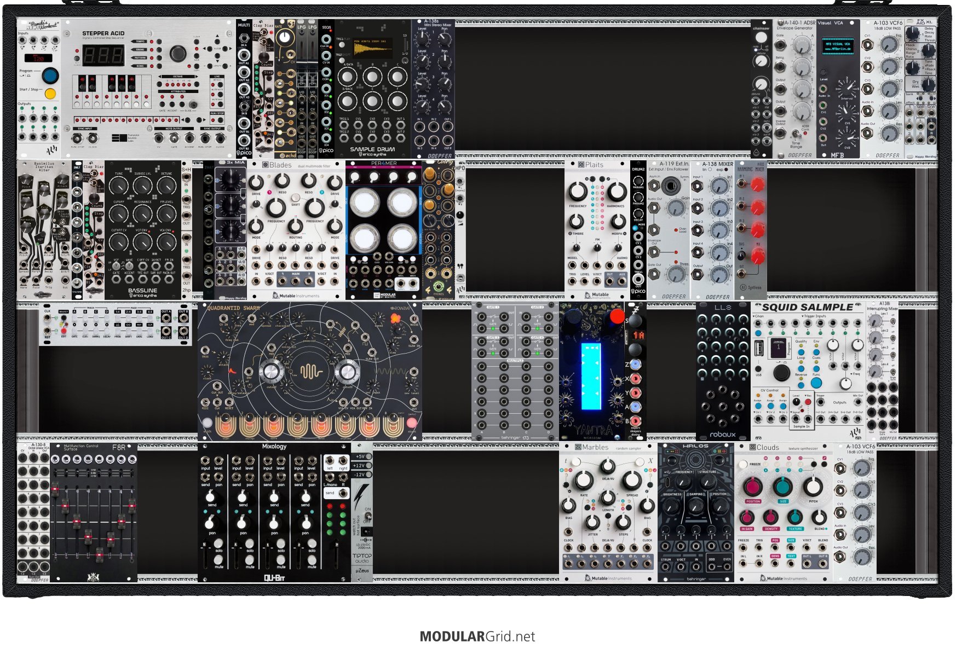
Task: Click the lightning bolt icon on the uZeus module
Action: pos(361,497)
